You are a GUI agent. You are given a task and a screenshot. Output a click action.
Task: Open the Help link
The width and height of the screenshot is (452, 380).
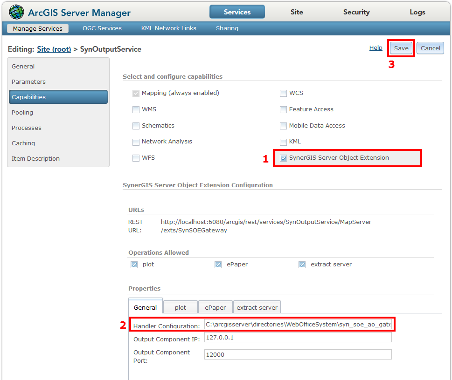(376, 47)
